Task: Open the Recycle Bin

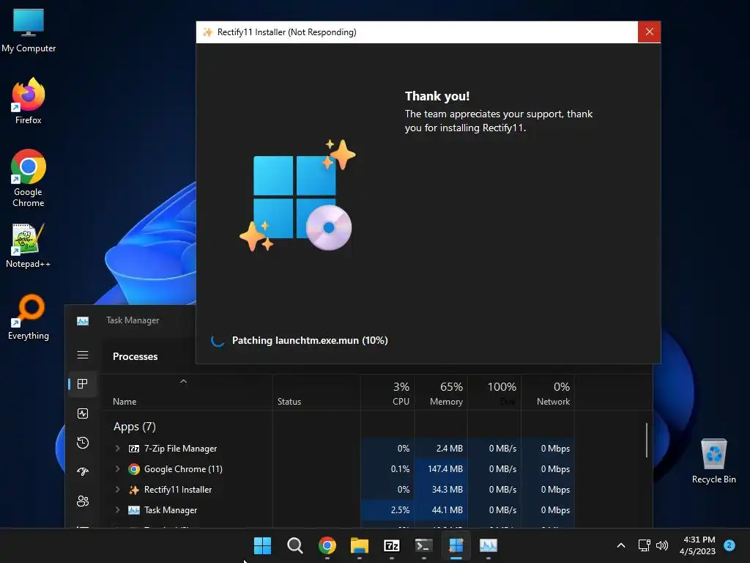Action: coord(713,460)
